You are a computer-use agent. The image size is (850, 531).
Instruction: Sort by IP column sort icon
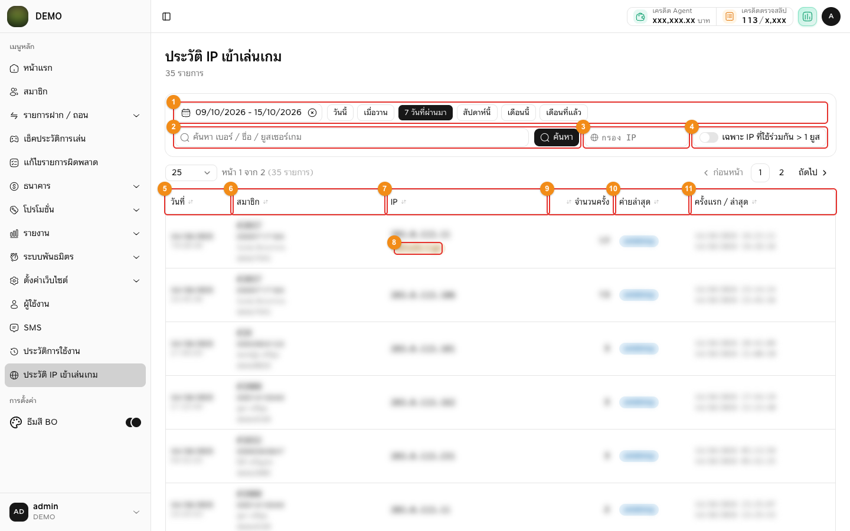tap(404, 202)
